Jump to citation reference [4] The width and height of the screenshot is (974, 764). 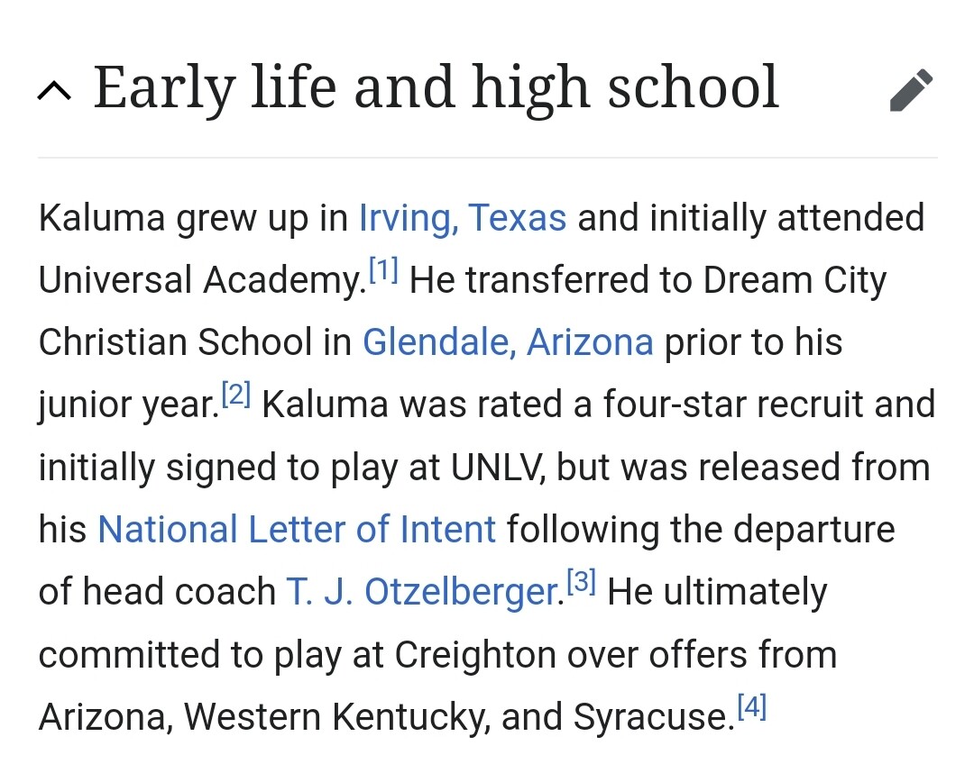[751, 706]
